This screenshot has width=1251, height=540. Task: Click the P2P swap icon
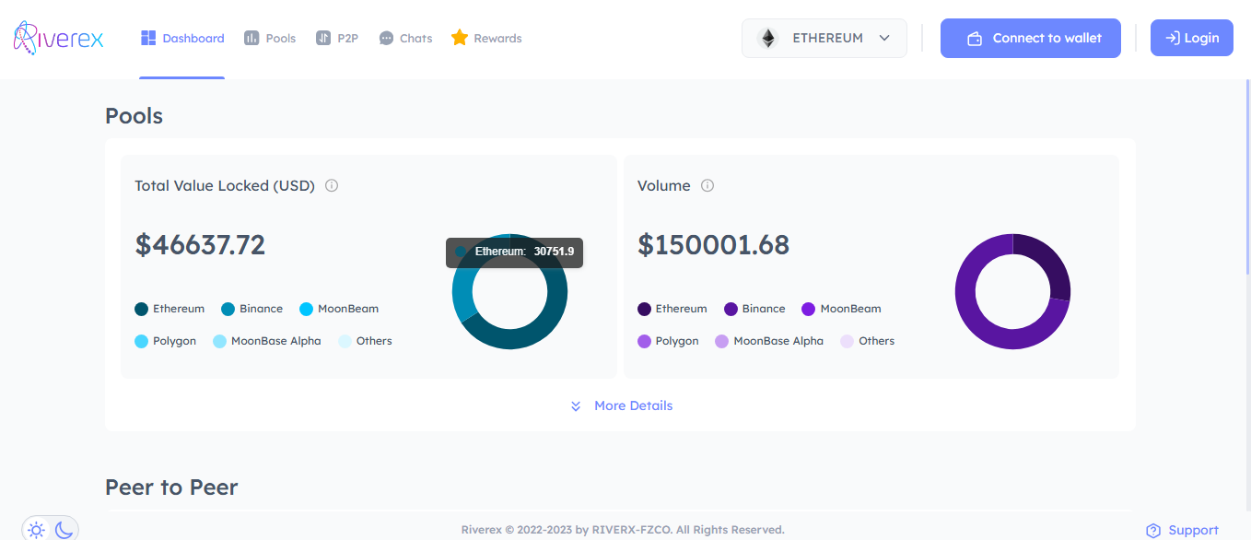[x=323, y=39]
